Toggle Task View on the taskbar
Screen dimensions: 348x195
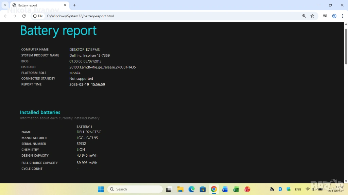[169, 189]
